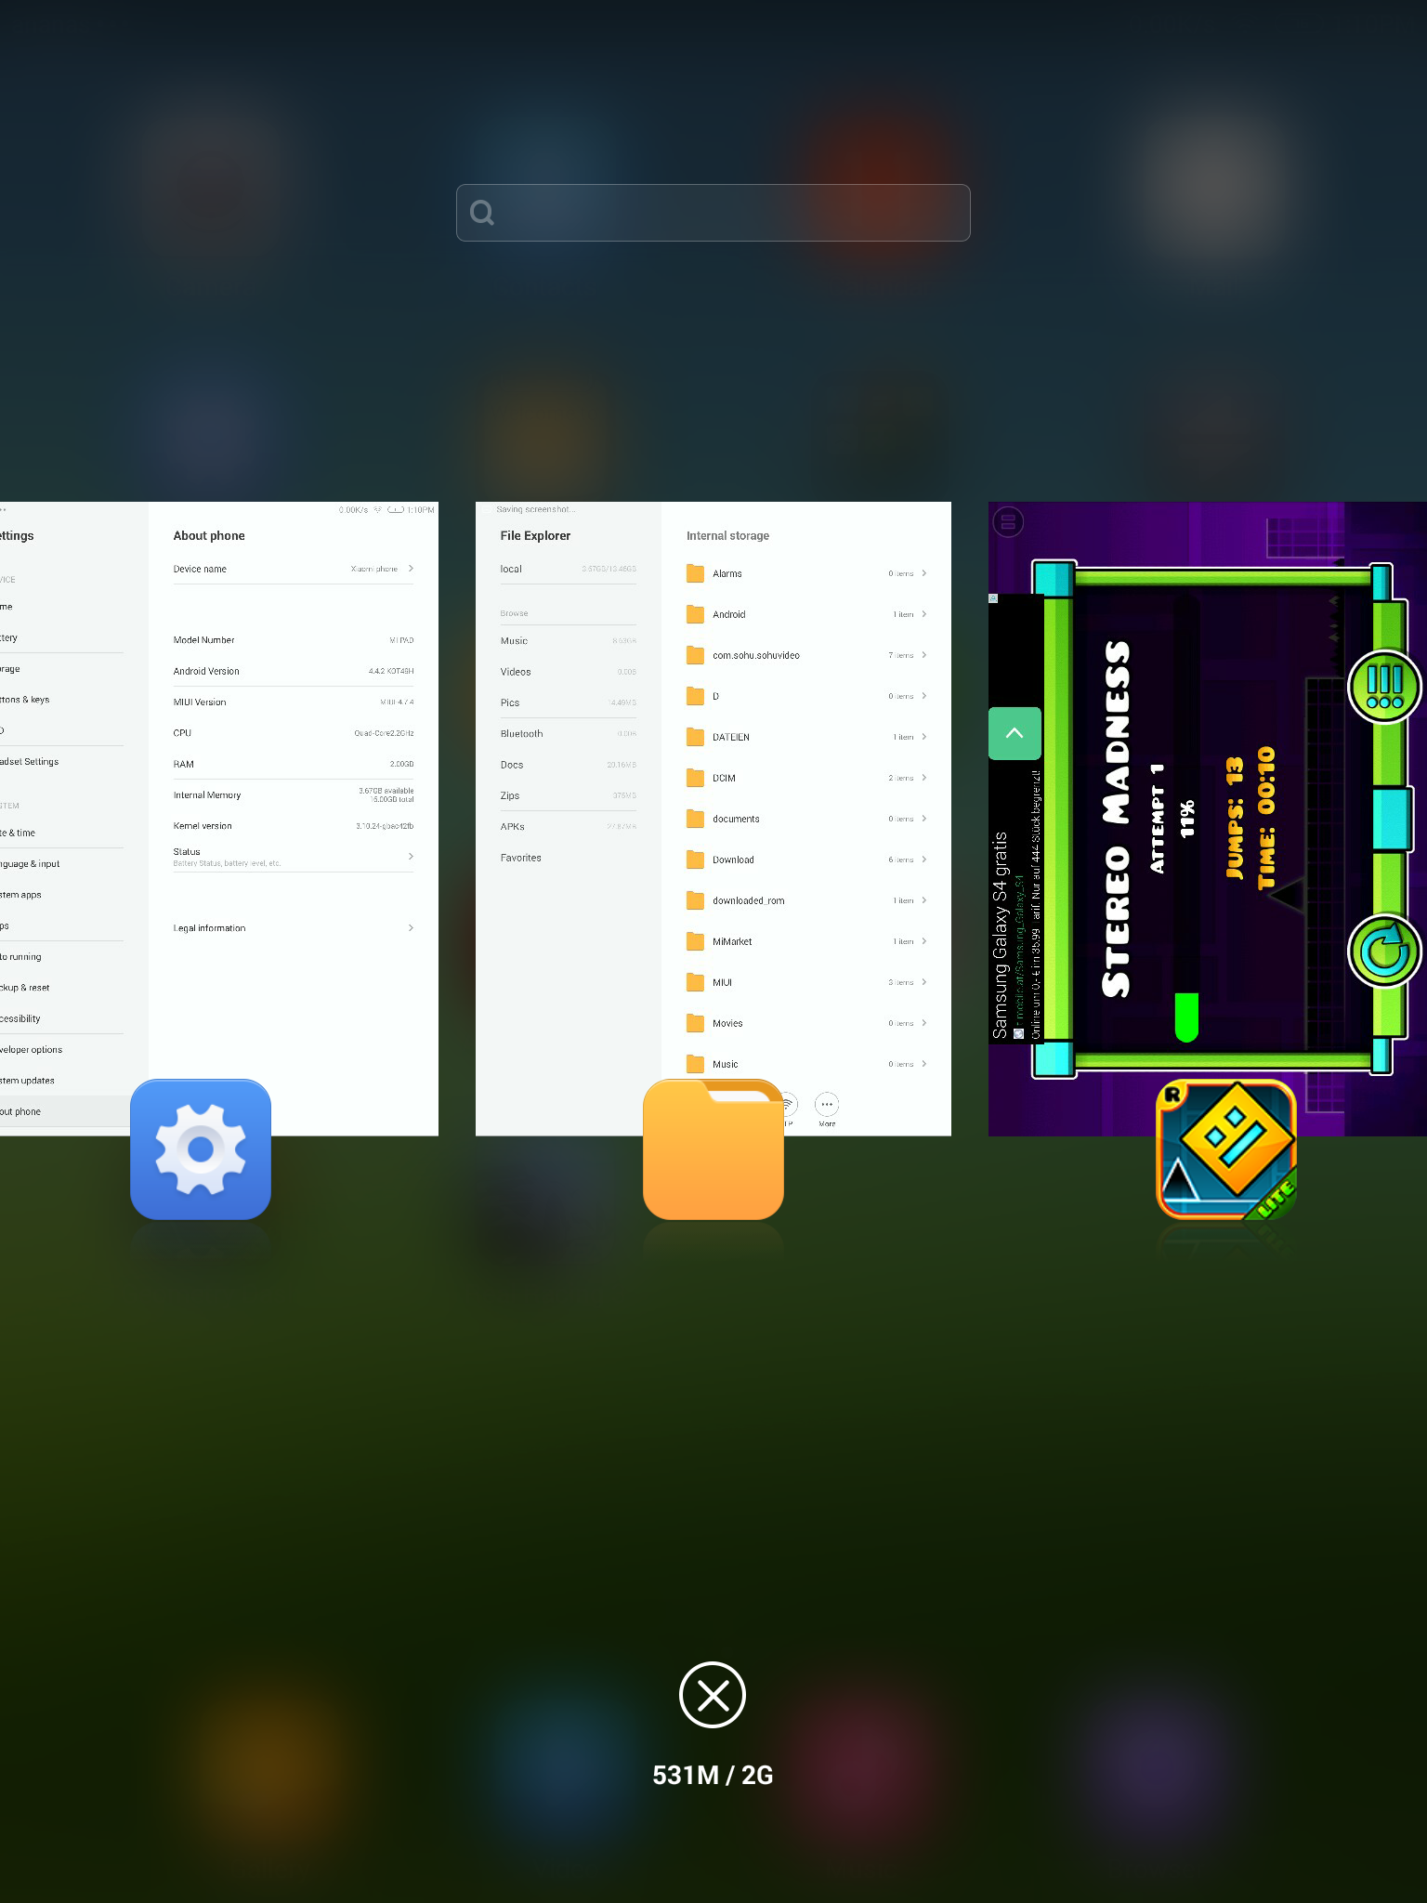Select Zips in File Explorer sidebar
This screenshot has width=1427, height=1903.
point(568,795)
